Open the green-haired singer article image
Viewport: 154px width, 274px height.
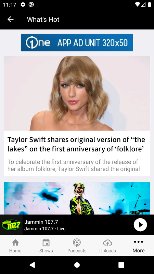coord(77,198)
